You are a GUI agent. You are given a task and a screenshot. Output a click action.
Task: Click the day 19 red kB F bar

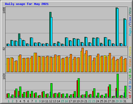77,89
